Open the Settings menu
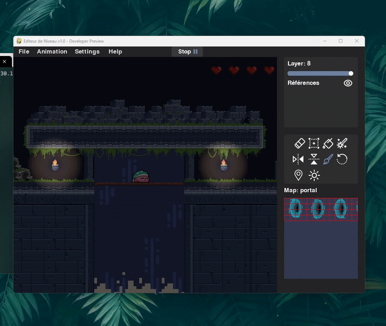The image size is (386, 326). 87,52
